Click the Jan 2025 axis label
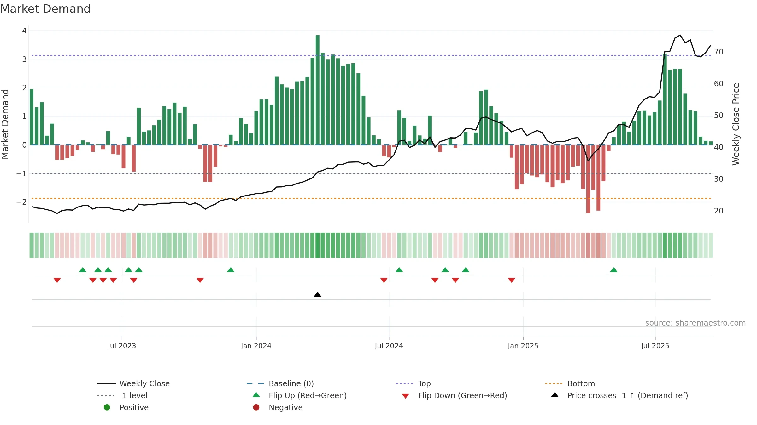 click(523, 346)
